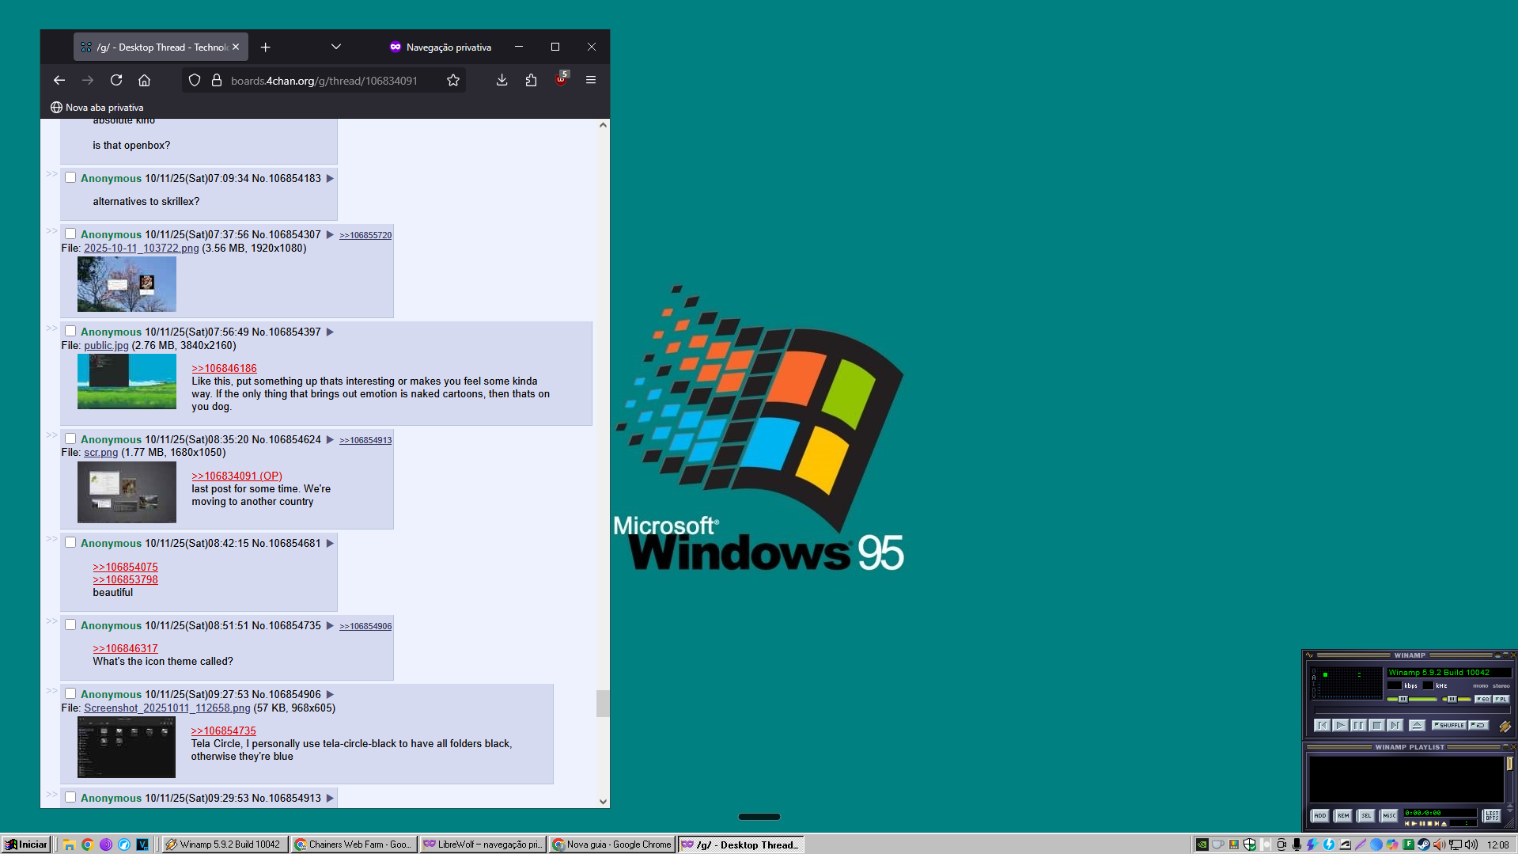Toggle Winamp Shuffle mode
Viewport: 1518px width, 854px height.
[1449, 725]
